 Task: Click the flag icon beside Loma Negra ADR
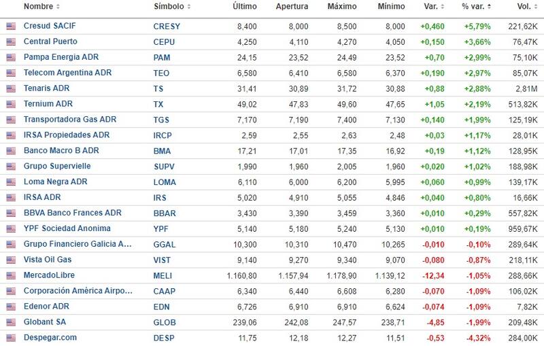click(10, 182)
